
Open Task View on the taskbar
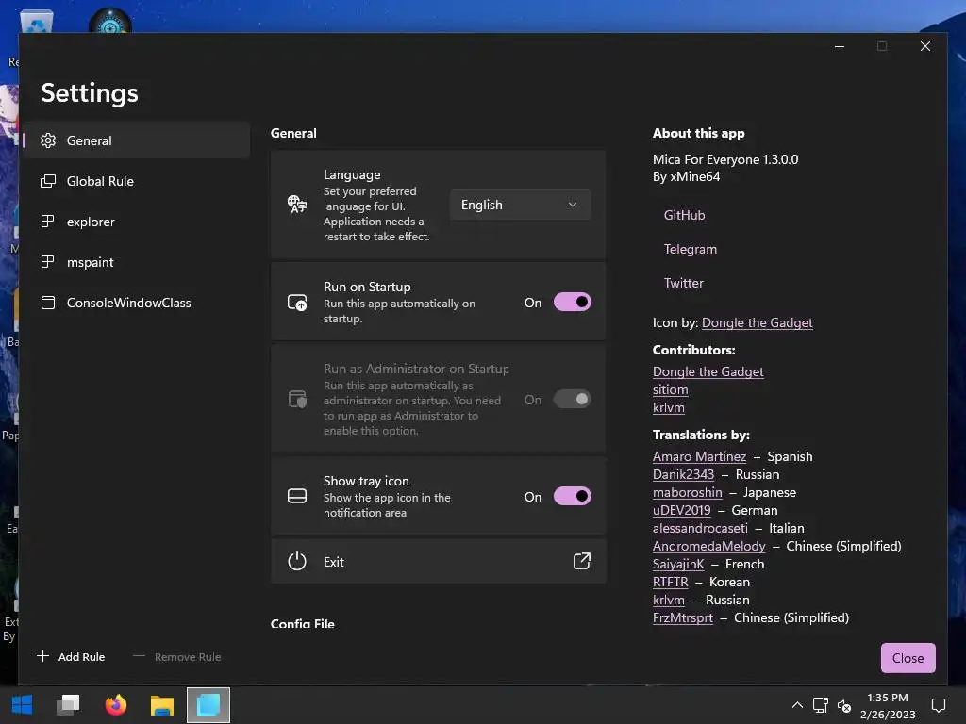coord(68,705)
